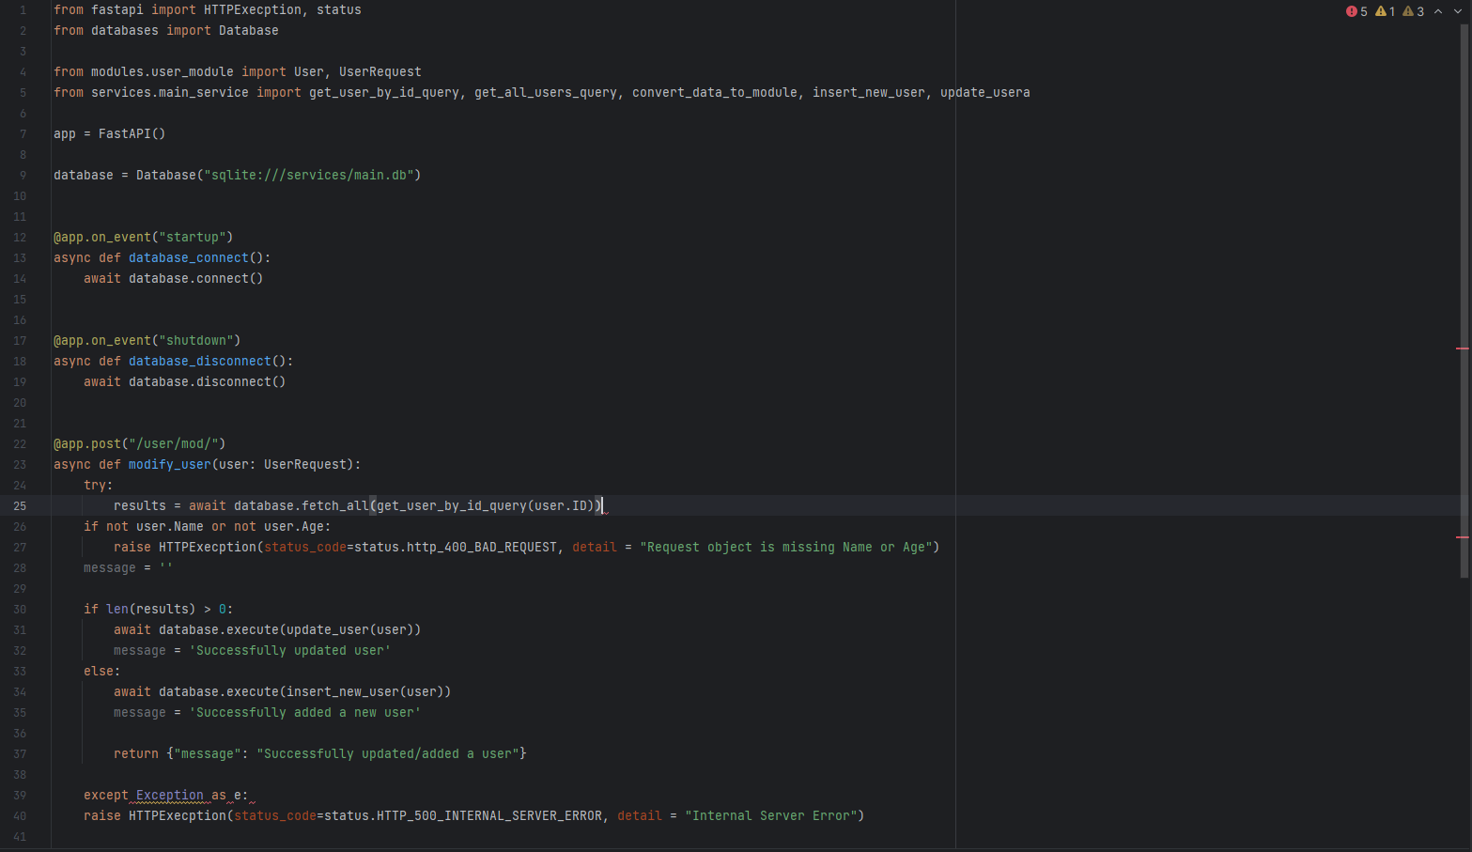Click the 'database_connect' function name
The image size is (1472, 852).
click(189, 257)
